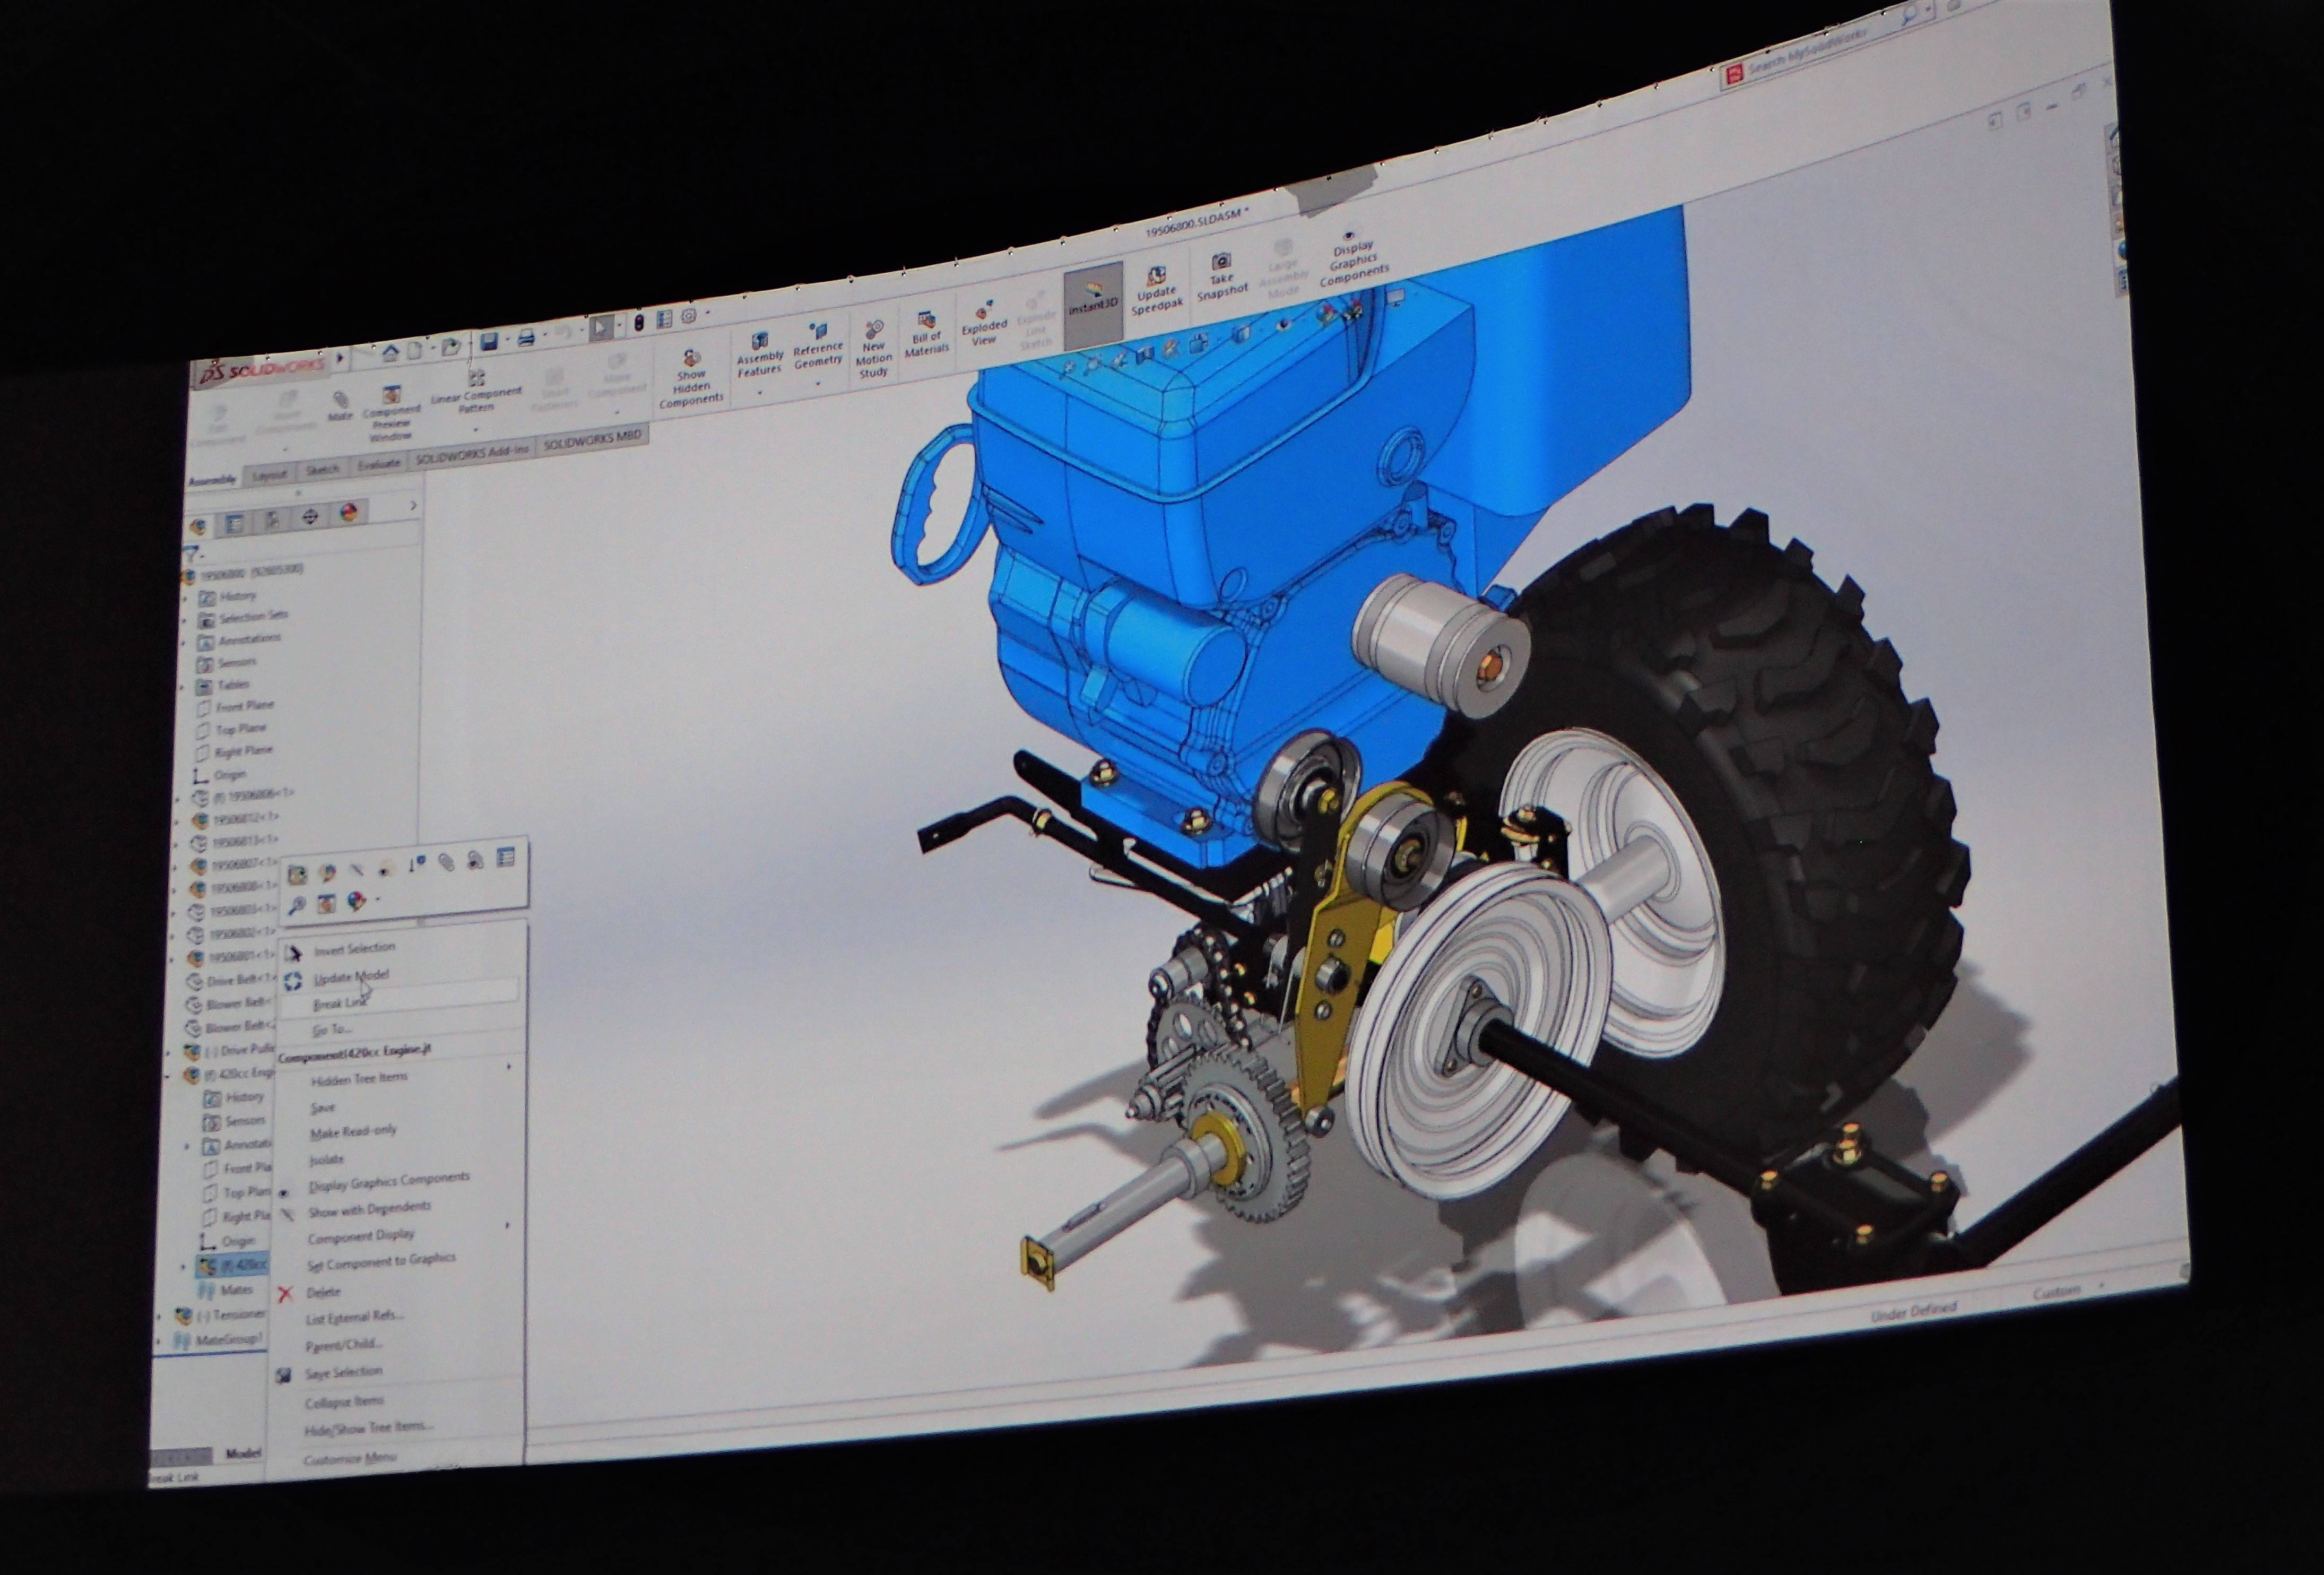Image resolution: width=2324 pixels, height=1575 pixels.
Task: Expand the Tensioner component tree node
Action: (x=160, y=1316)
